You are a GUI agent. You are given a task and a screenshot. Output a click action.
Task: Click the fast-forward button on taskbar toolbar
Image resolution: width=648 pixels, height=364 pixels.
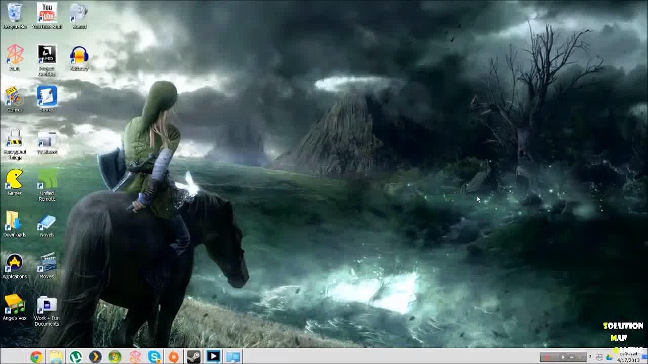pos(572,357)
